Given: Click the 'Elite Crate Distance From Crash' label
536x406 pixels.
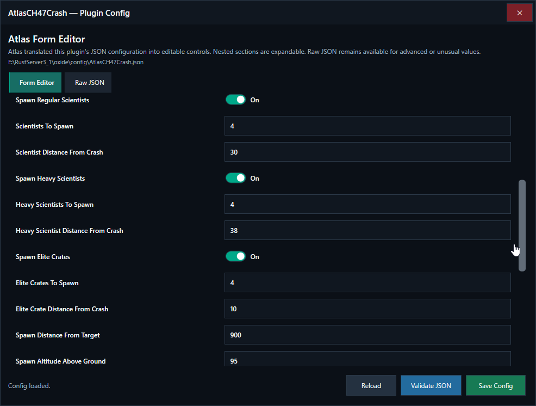Looking at the screenshot, I should (62, 309).
